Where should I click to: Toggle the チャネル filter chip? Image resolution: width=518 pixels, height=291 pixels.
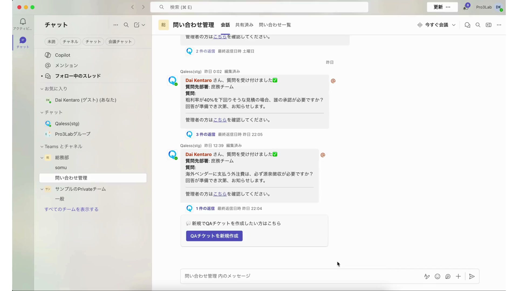70,41
